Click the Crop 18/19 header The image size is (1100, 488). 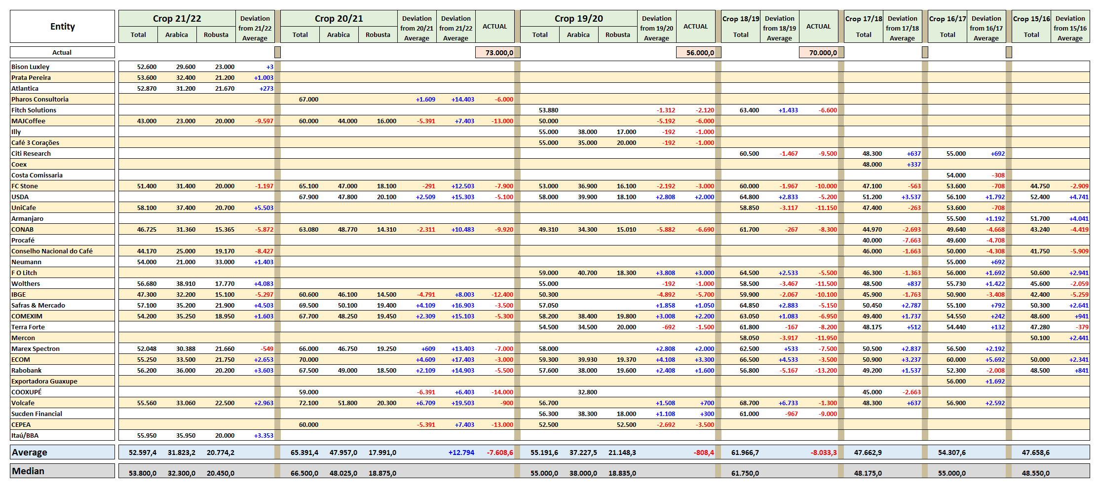(741, 19)
